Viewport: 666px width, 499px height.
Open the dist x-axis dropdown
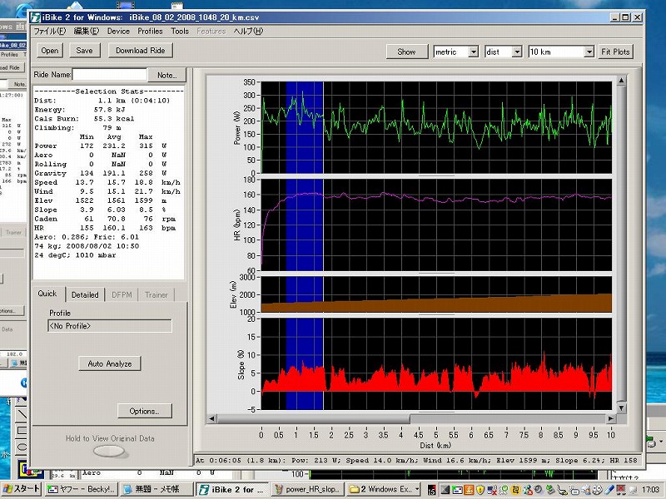point(516,52)
